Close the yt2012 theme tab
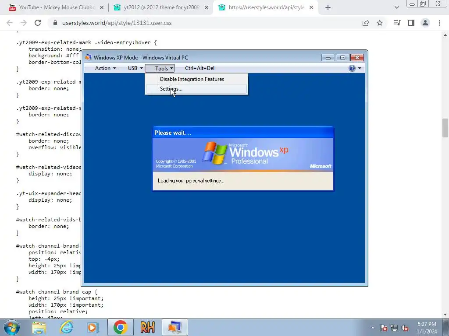The image size is (449, 336). [207, 8]
